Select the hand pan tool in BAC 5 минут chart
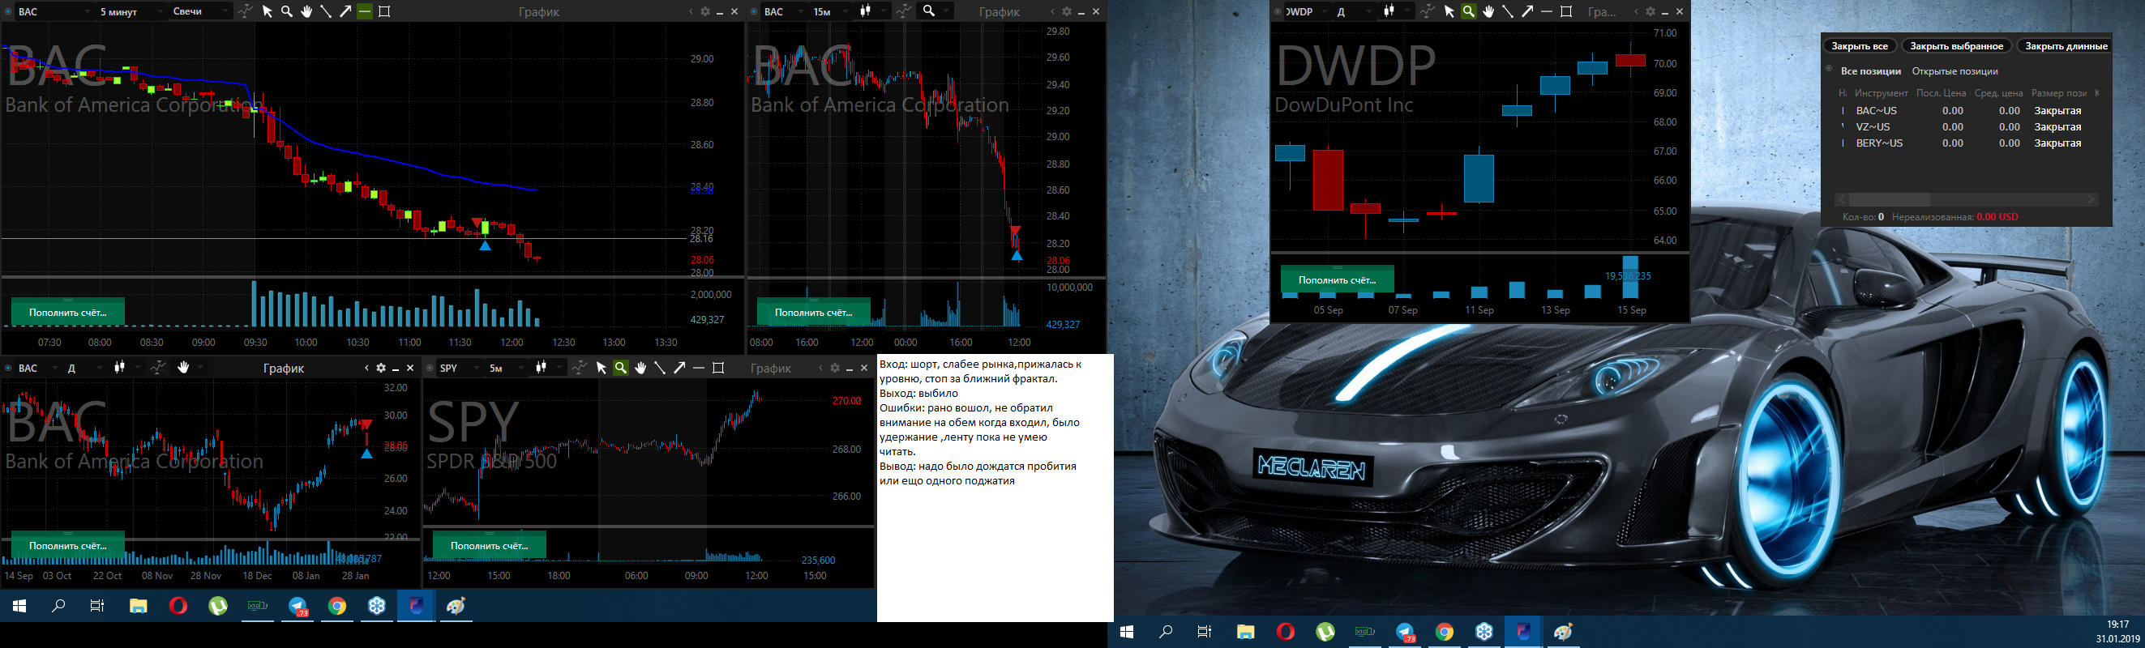This screenshot has height=648, width=2145. point(306,11)
